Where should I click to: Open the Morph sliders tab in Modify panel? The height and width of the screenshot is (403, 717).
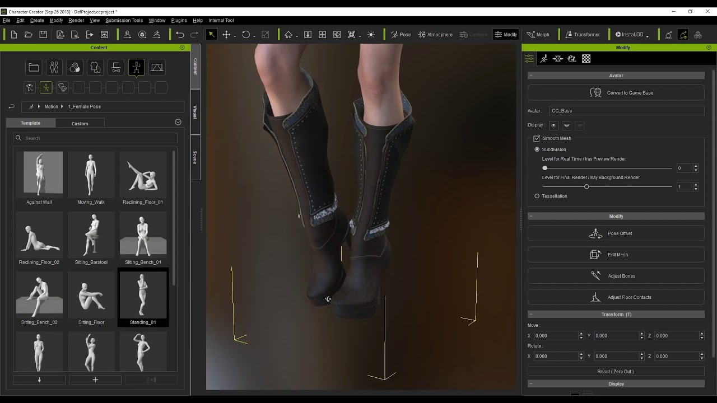pyautogui.click(x=557, y=59)
